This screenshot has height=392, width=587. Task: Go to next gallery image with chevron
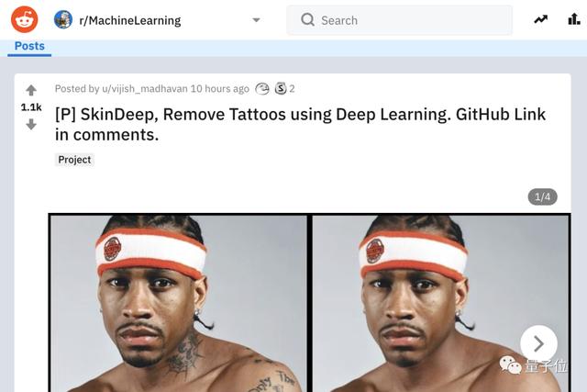point(538,343)
